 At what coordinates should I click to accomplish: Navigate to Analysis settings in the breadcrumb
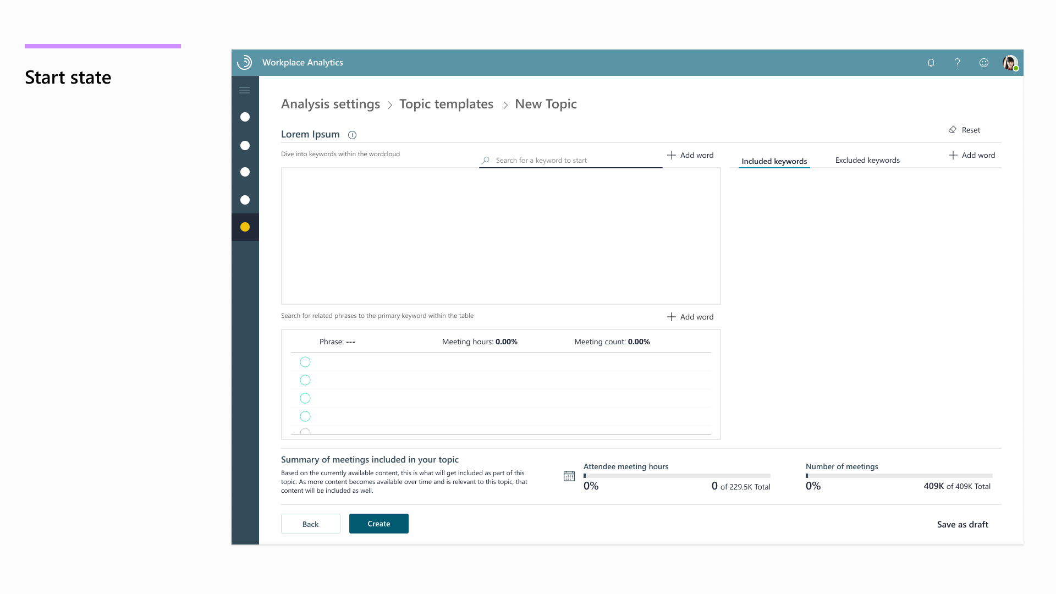point(330,104)
